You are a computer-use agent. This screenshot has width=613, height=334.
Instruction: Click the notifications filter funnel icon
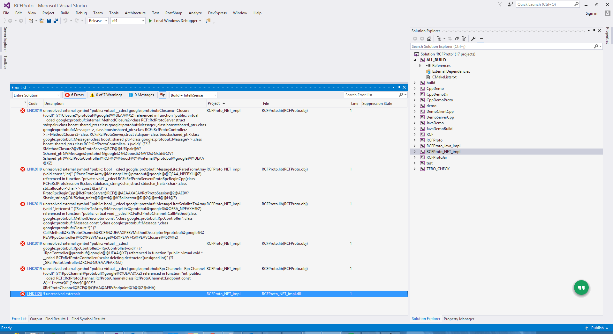pyautogui.click(x=500, y=4)
